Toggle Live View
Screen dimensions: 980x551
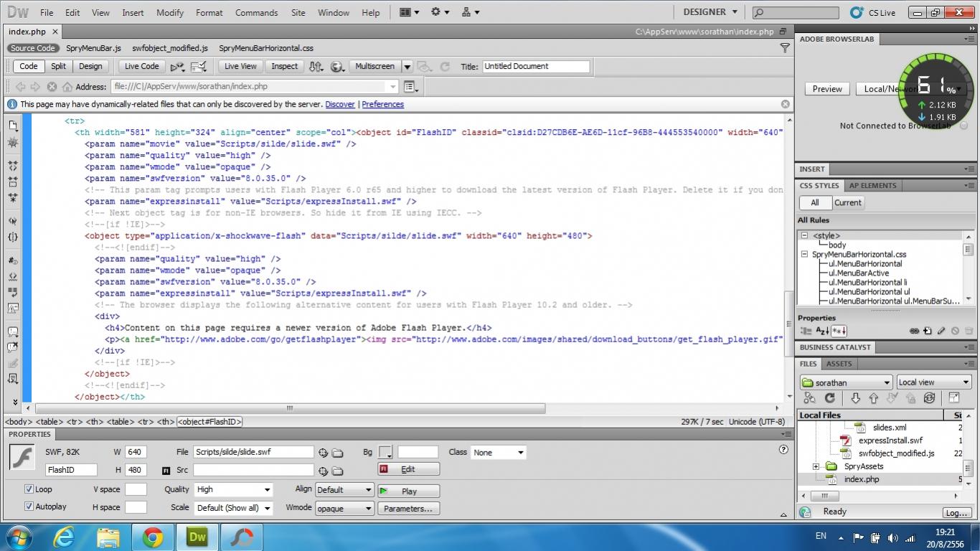tap(240, 66)
